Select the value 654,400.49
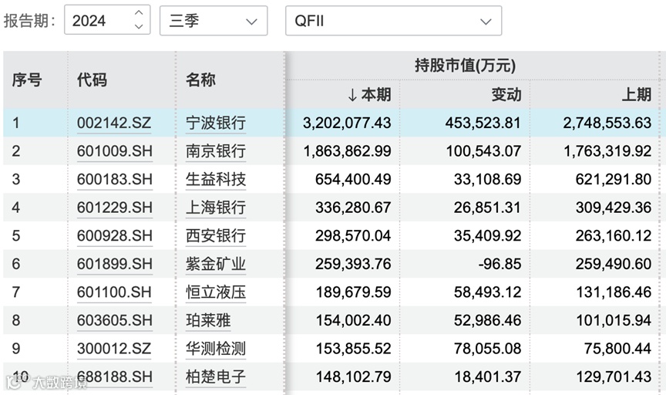Viewport: 666px width, 395px height. pyautogui.click(x=353, y=179)
